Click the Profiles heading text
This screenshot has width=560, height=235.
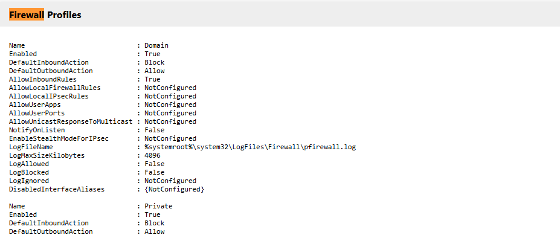64,15
